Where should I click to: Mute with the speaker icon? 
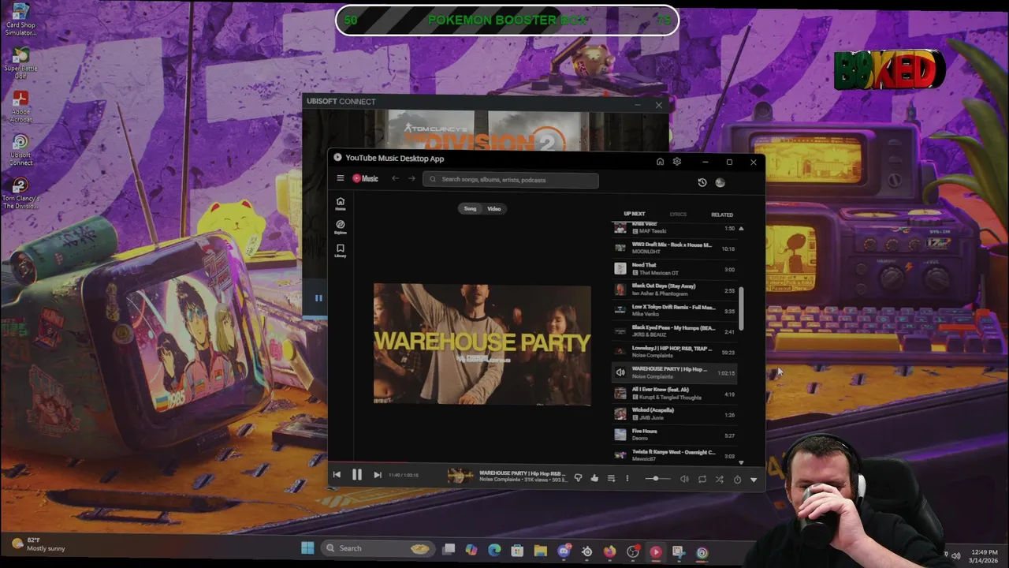pyautogui.click(x=684, y=479)
